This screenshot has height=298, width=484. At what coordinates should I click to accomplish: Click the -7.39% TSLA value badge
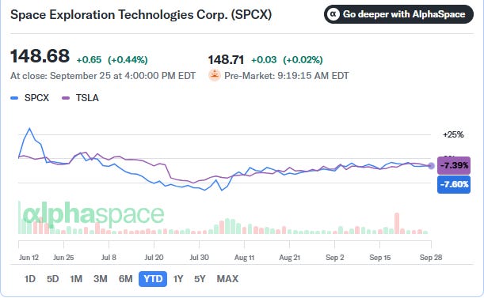point(454,165)
